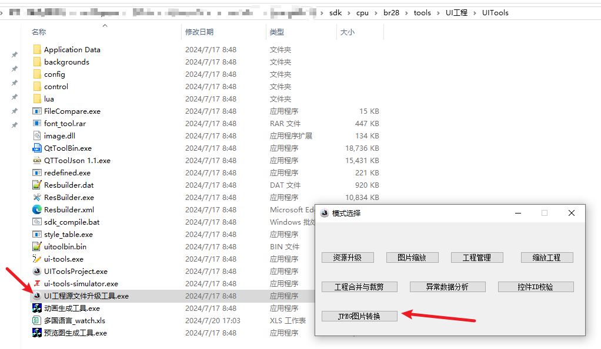The height and width of the screenshot is (349, 601).
Task: Open the tools breadcrumb folder
Action: click(422, 13)
